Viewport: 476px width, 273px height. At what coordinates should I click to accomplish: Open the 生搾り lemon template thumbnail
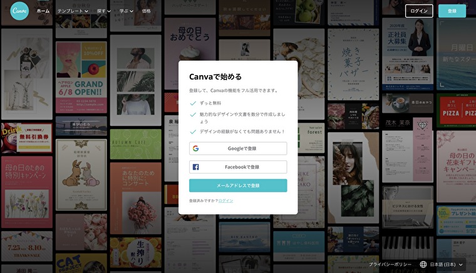tap(136, 252)
